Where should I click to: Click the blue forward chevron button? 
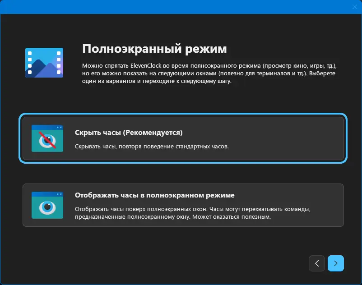pos(336,263)
